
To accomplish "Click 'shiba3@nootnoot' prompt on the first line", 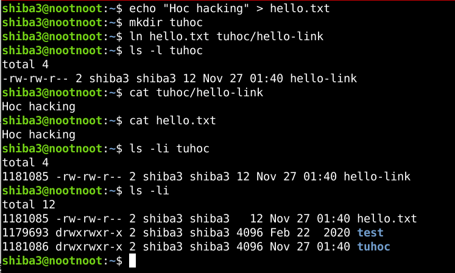I will click(x=51, y=9).
